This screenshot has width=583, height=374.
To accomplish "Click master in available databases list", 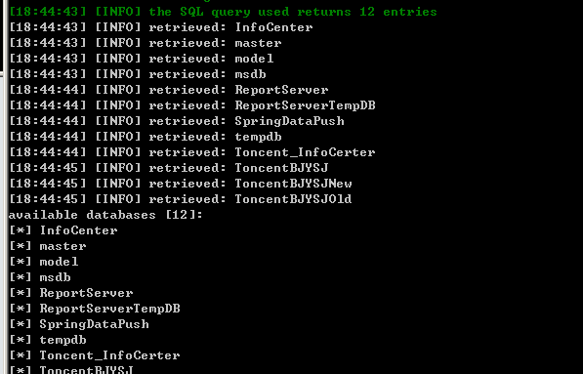I will point(62,246).
